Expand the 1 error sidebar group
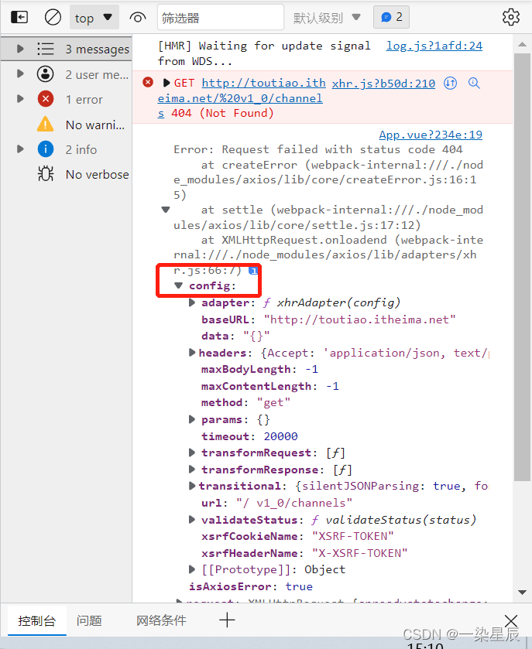Image resolution: width=532 pixels, height=649 pixels. [20, 99]
